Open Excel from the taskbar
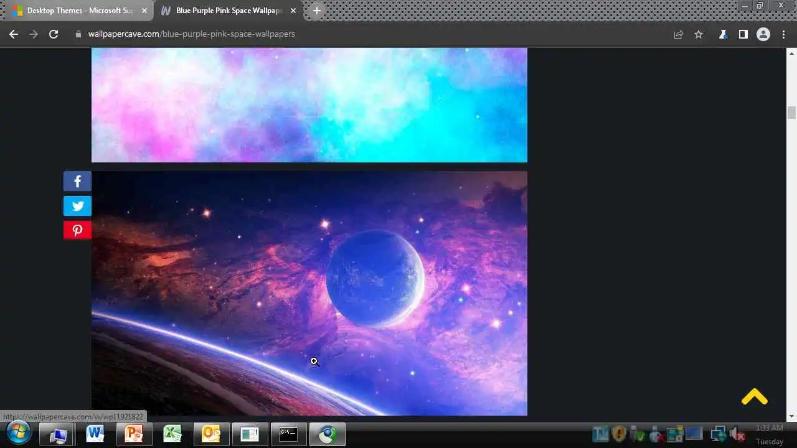 click(x=172, y=434)
